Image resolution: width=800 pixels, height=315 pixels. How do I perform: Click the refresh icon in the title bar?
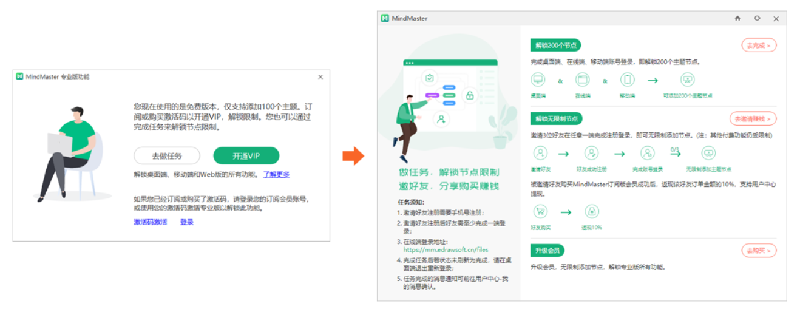pyautogui.click(x=757, y=18)
